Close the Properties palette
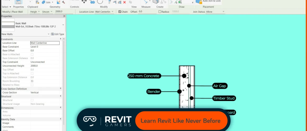 (x=64, y=16)
